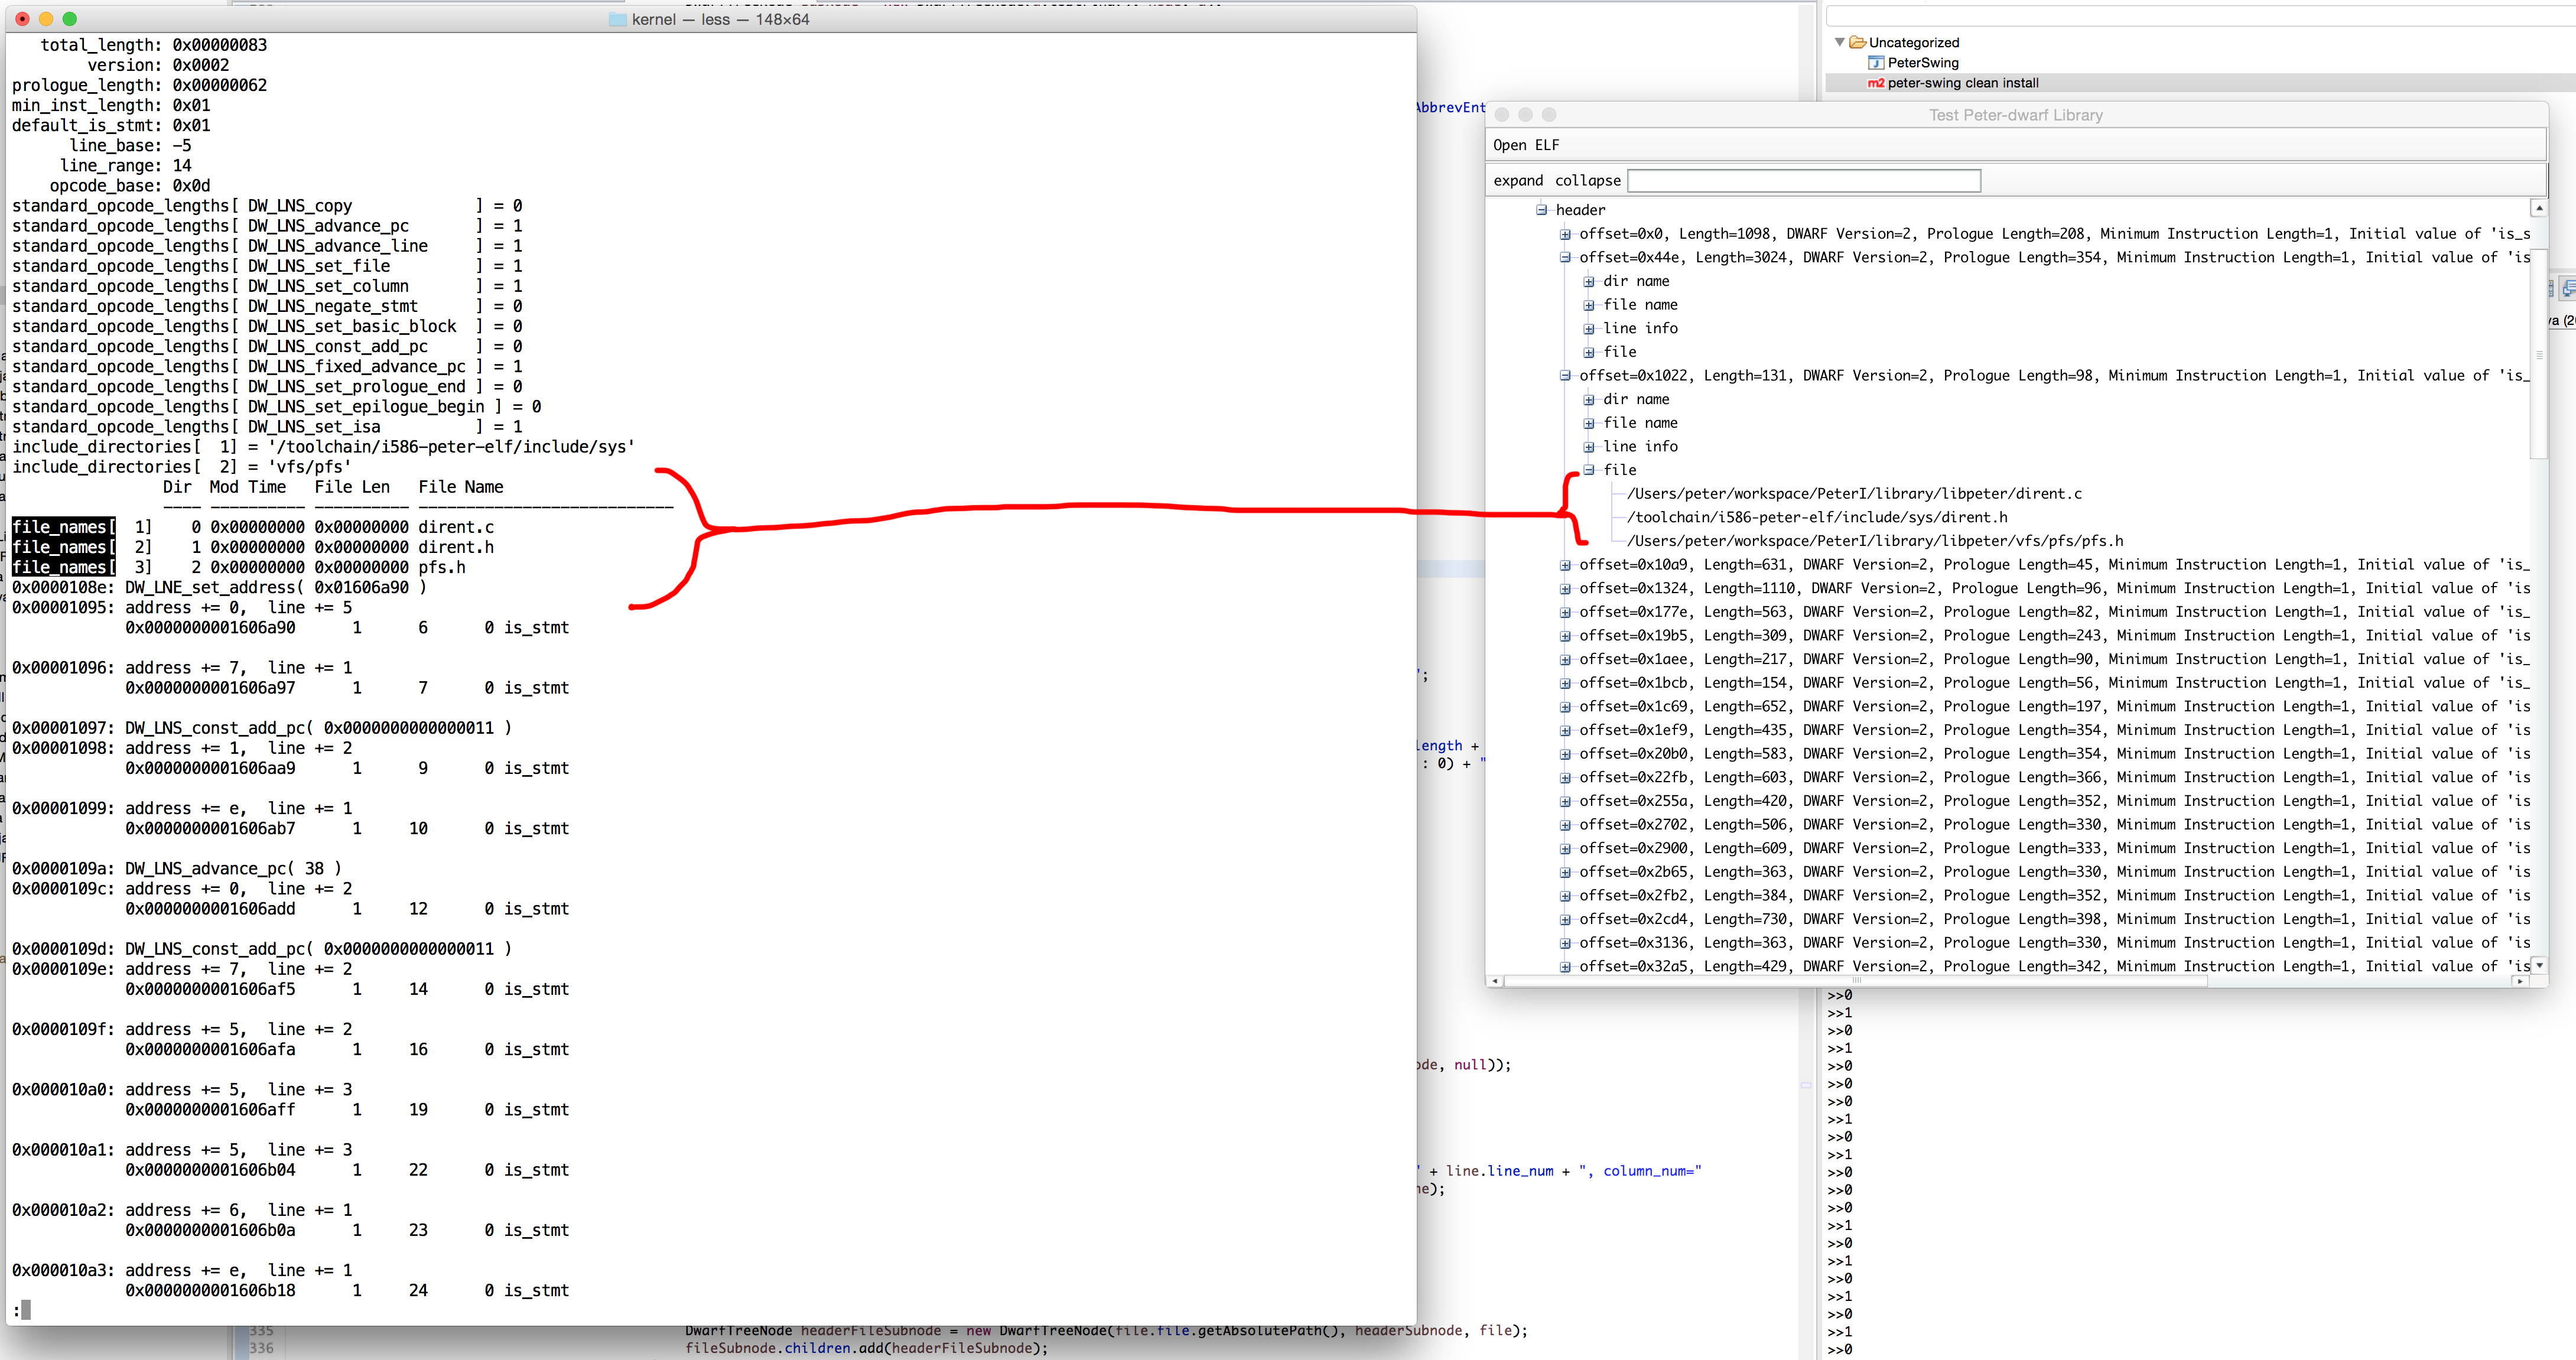The width and height of the screenshot is (2576, 1360).
Task: Click the kernel folder icon in terminal title
Action: pyautogui.click(x=617, y=19)
